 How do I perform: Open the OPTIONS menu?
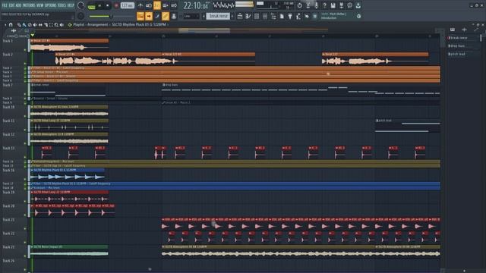[51, 5]
